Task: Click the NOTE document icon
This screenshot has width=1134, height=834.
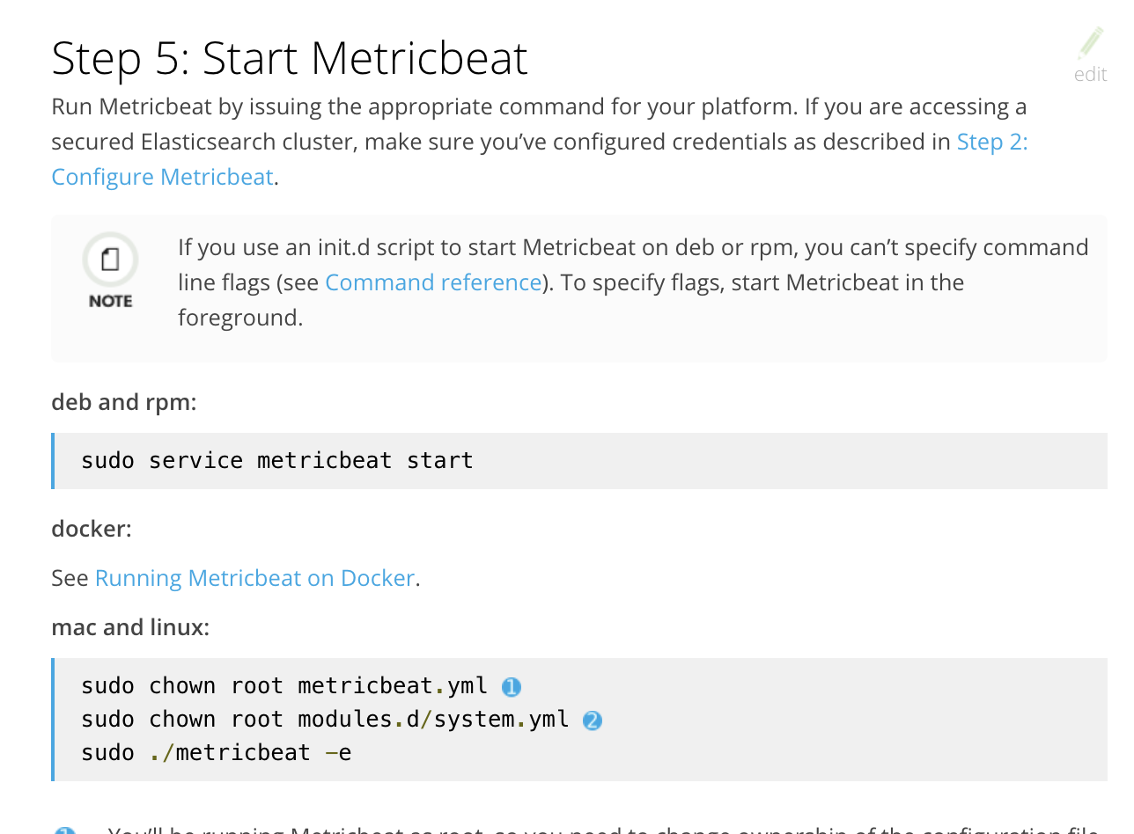Action: [109, 260]
